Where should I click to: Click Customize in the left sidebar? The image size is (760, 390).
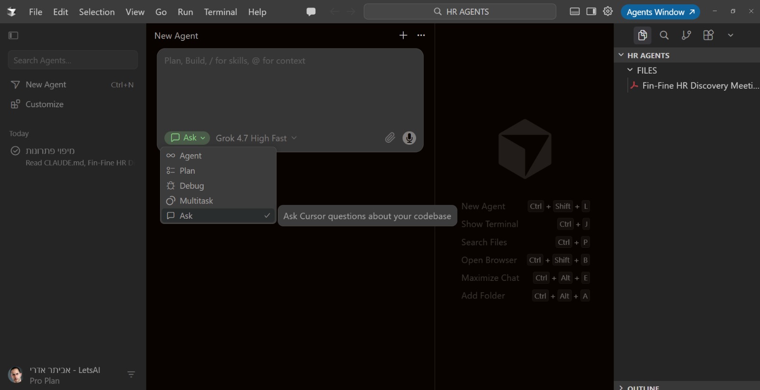pos(44,104)
